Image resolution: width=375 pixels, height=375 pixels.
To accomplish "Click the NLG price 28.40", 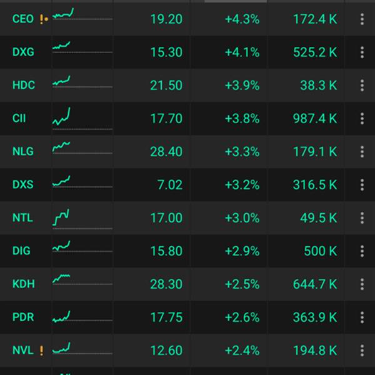I will pos(166,151).
